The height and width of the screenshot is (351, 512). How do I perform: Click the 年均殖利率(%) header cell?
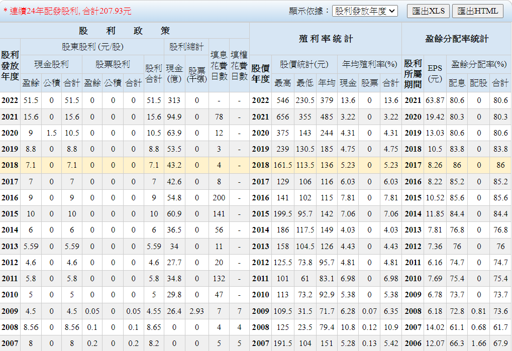pos(369,64)
